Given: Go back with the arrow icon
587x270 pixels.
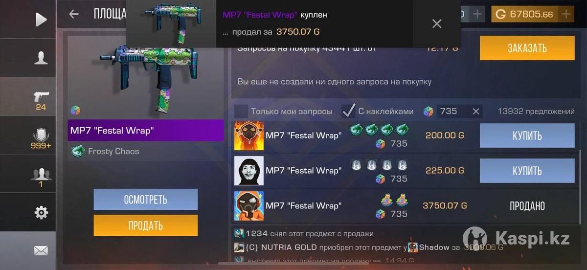Looking at the screenshot, I should pos(74,14).
